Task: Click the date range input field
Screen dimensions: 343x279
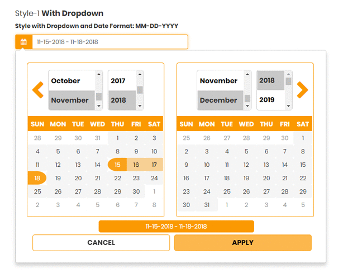Action: coord(109,42)
